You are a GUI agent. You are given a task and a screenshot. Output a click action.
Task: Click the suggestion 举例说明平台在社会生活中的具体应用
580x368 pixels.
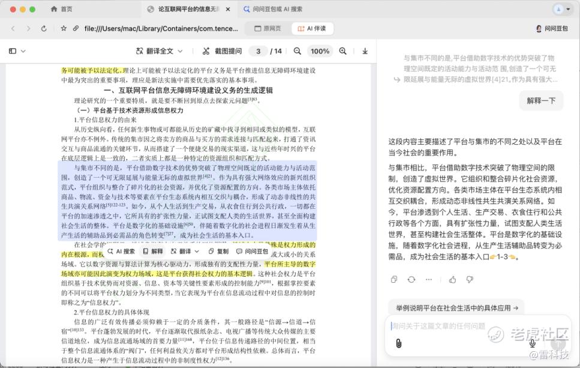pos(457,308)
